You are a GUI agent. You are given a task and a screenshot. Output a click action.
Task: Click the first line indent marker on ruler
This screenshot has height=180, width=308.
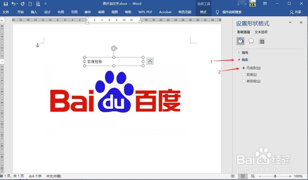87,18
